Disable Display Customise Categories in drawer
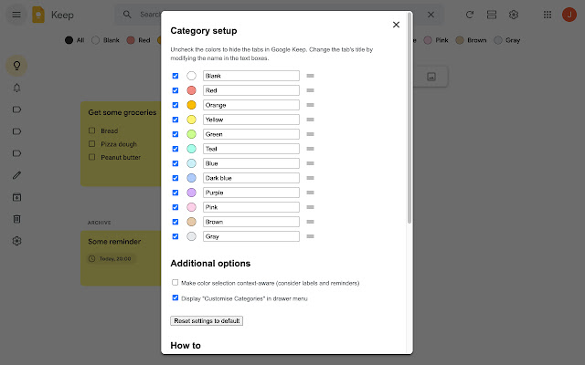Viewport: 585px width, 365px height. point(175,297)
